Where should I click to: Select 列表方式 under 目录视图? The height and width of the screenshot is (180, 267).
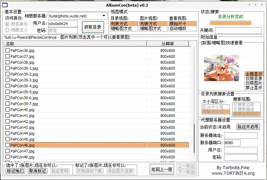124,24
